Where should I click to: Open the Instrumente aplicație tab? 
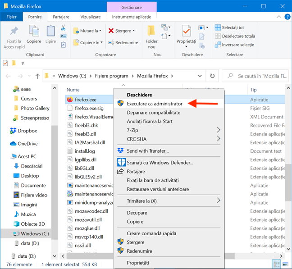[132, 17]
